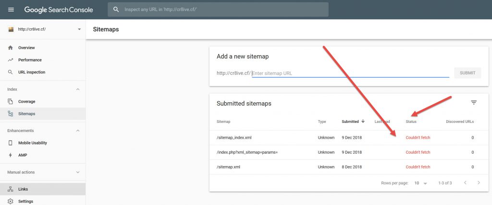Open the hamburger main menu
The height and width of the screenshot is (205, 492).
coord(11,10)
